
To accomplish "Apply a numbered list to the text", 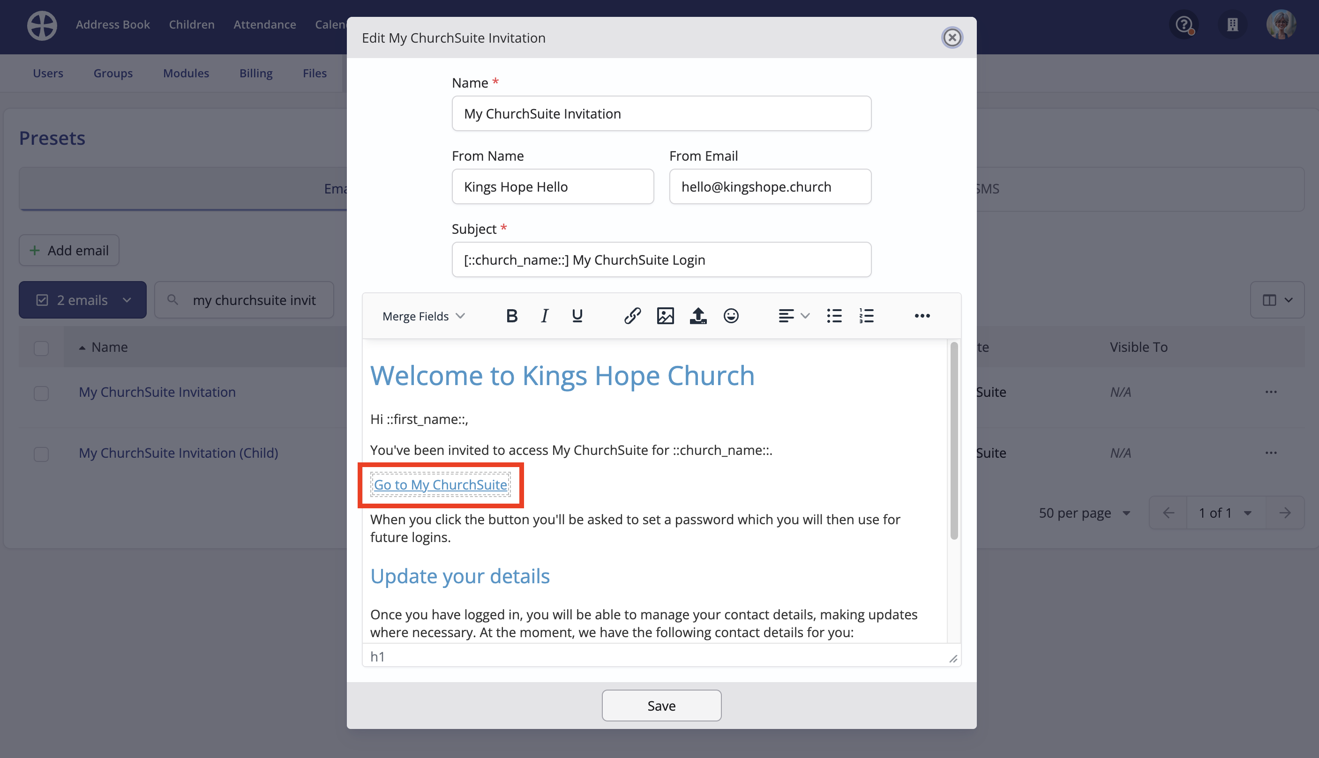I will tap(866, 315).
